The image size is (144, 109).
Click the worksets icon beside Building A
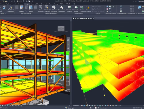(x=66, y=108)
